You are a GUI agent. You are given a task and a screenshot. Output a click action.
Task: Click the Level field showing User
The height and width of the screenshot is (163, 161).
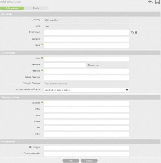tap(86, 26)
